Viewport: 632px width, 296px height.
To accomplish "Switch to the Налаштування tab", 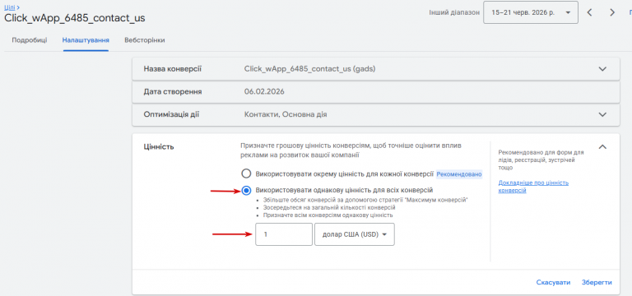I will pos(86,40).
